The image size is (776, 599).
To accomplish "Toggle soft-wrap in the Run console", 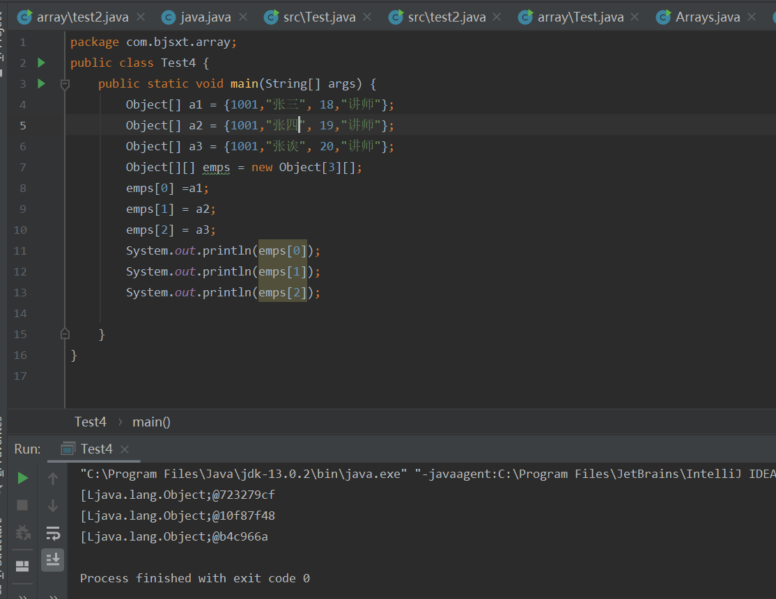I will (x=53, y=533).
